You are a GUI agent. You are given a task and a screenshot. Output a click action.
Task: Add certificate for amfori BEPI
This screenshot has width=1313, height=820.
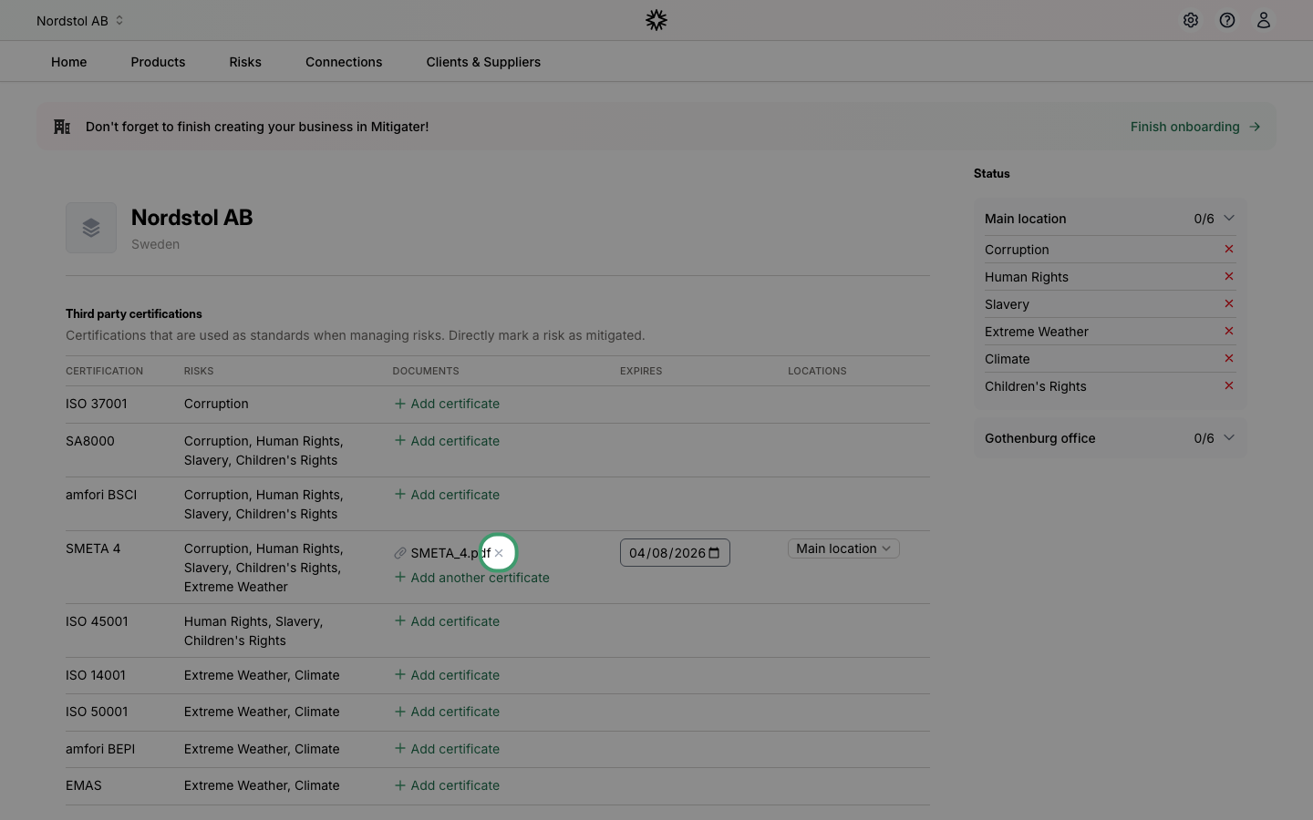tap(447, 749)
